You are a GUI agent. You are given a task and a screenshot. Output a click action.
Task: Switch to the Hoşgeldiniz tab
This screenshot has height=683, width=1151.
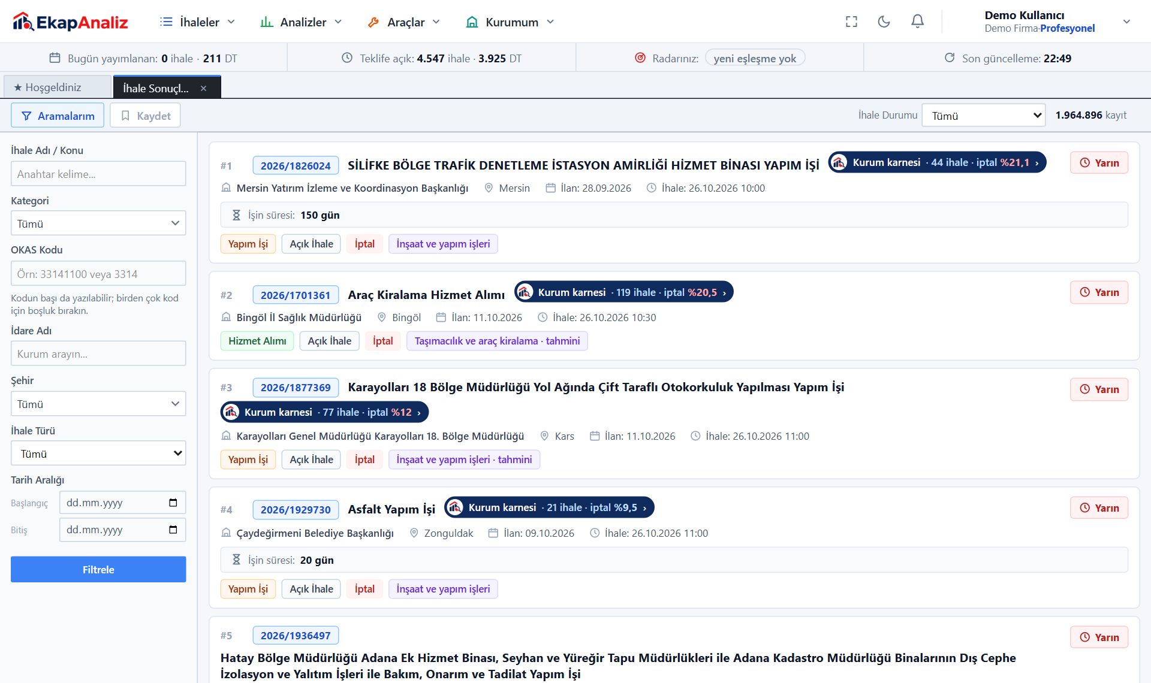(x=58, y=87)
